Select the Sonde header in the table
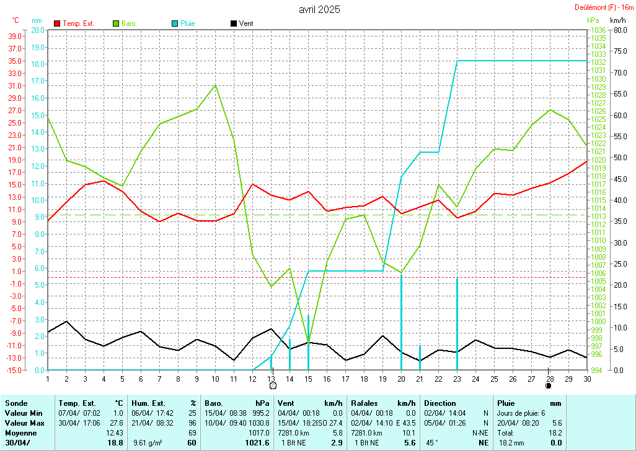Image resolution: width=636 pixels, height=451 pixels. [x=16, y=403]
